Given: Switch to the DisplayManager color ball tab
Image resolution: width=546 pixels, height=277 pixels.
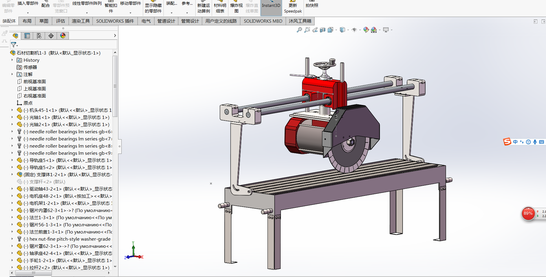Looking at the screenshot, I should pyautogui.click(x=63, y=36).
